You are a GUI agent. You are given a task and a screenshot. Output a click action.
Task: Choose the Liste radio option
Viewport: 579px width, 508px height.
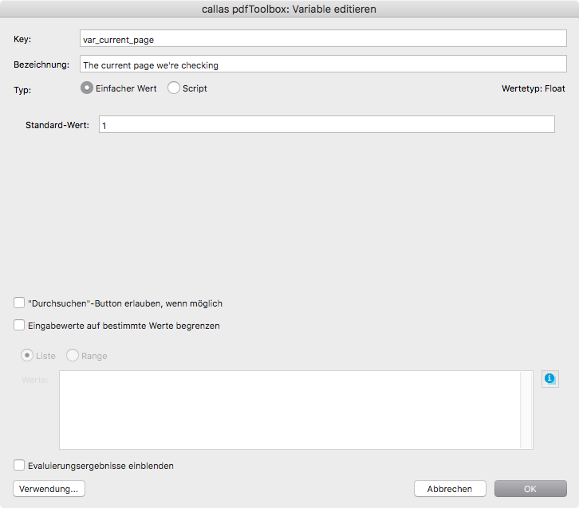point(27,355)
